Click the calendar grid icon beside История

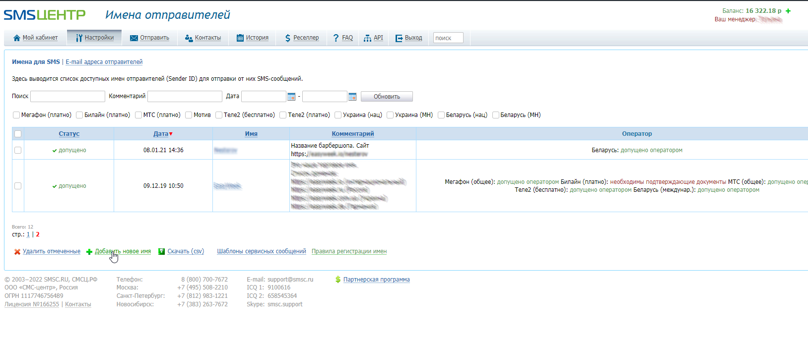[x=240, y=38]
